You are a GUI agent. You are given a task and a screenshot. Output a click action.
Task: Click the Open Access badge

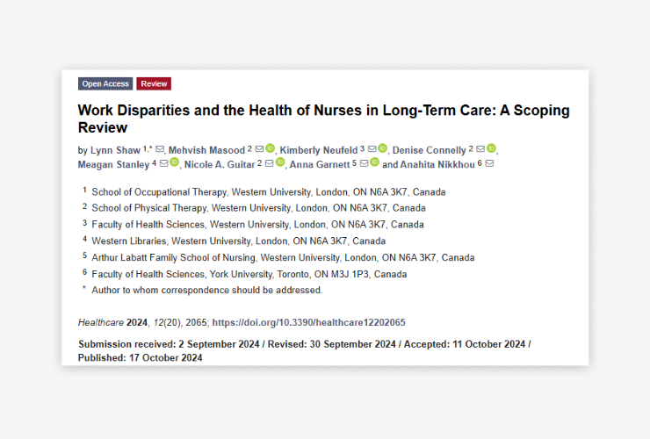click(x=105, y=84)
